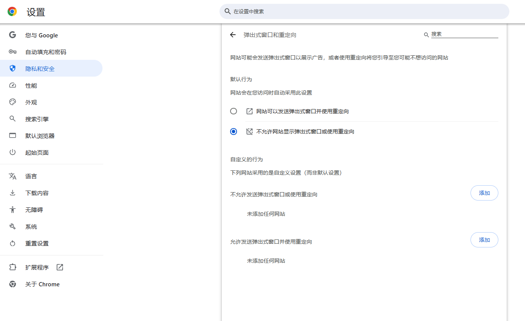The width and height of the screenshot is (525, 321).
Task: Click the 网站会在您访问时自动采用此设置 text
Action: coord(271,93)
